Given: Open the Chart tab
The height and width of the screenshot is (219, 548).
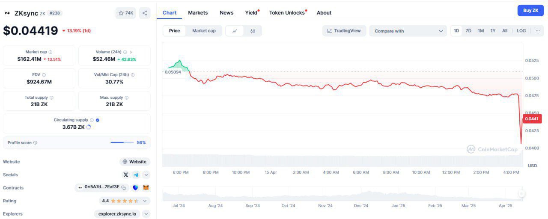Looking at the screenshot, I should click(x=170, y=12).
